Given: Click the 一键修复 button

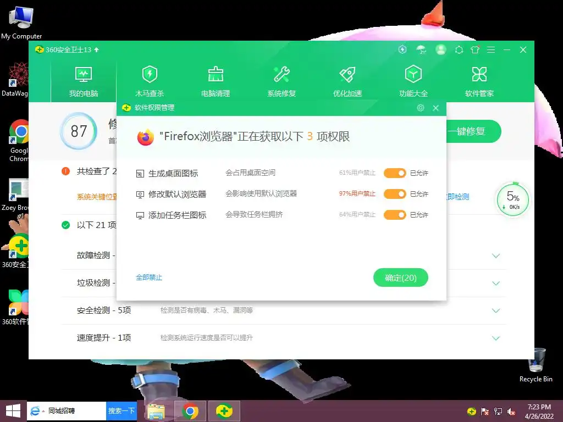Looking at the screenshot, I should pos(473,131).
